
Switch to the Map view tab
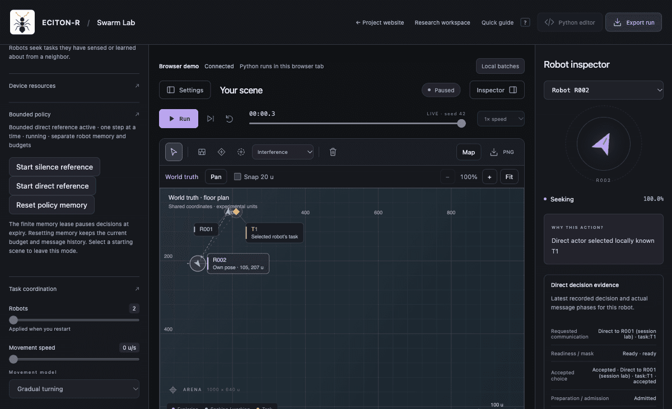point(469,152)
